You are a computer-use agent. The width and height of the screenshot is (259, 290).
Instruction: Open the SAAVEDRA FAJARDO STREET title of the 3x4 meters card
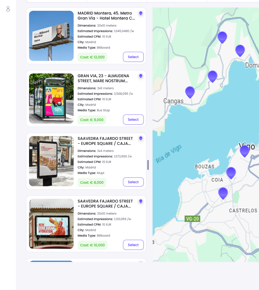105,141
